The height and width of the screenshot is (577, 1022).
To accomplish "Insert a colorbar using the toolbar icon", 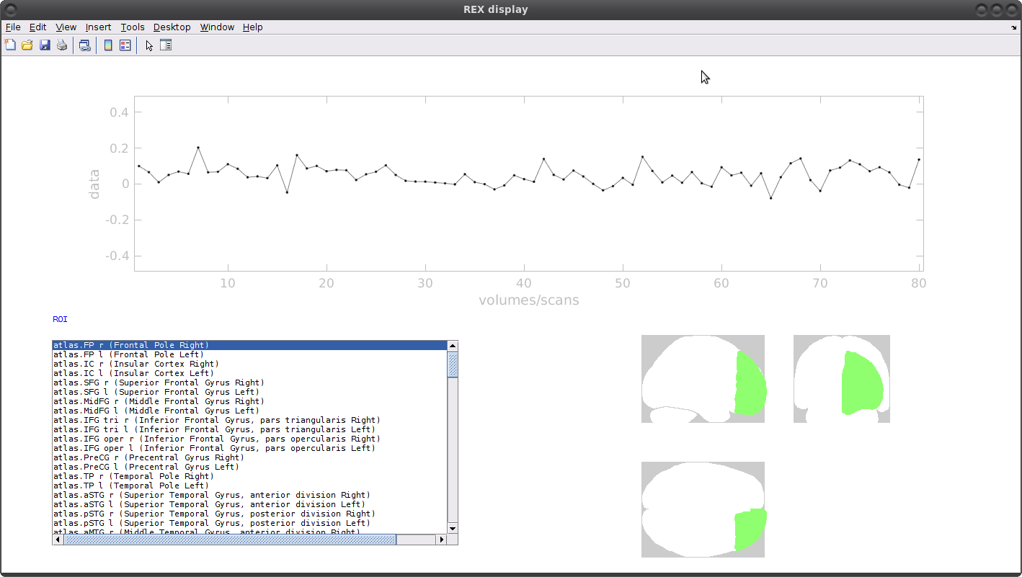I will click(108, 45).
